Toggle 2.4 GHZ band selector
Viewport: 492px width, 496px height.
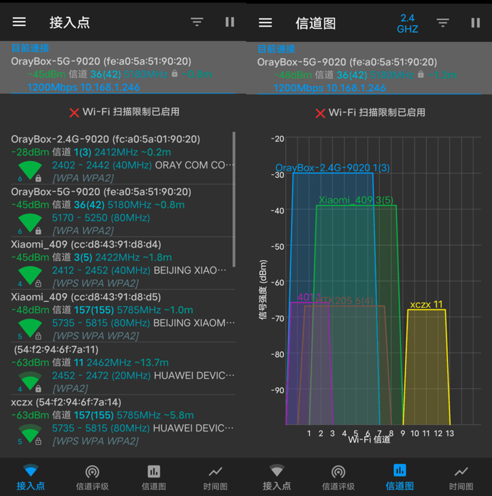coord(408,23)
